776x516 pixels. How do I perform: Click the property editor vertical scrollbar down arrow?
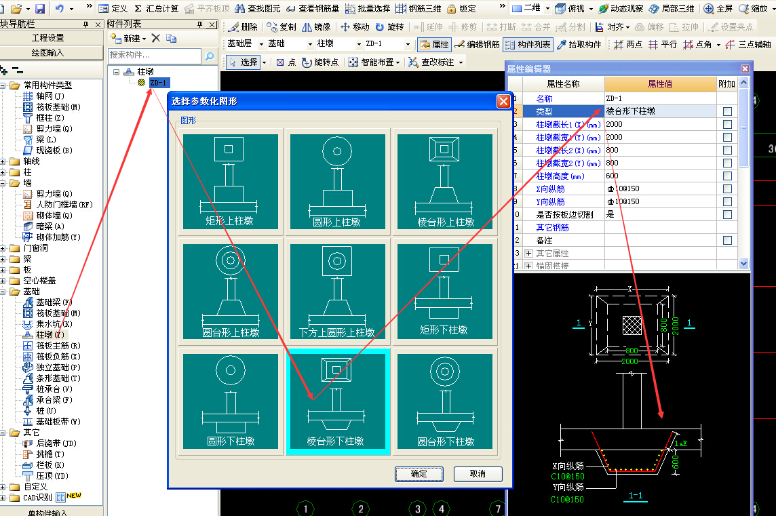point(744,264)
